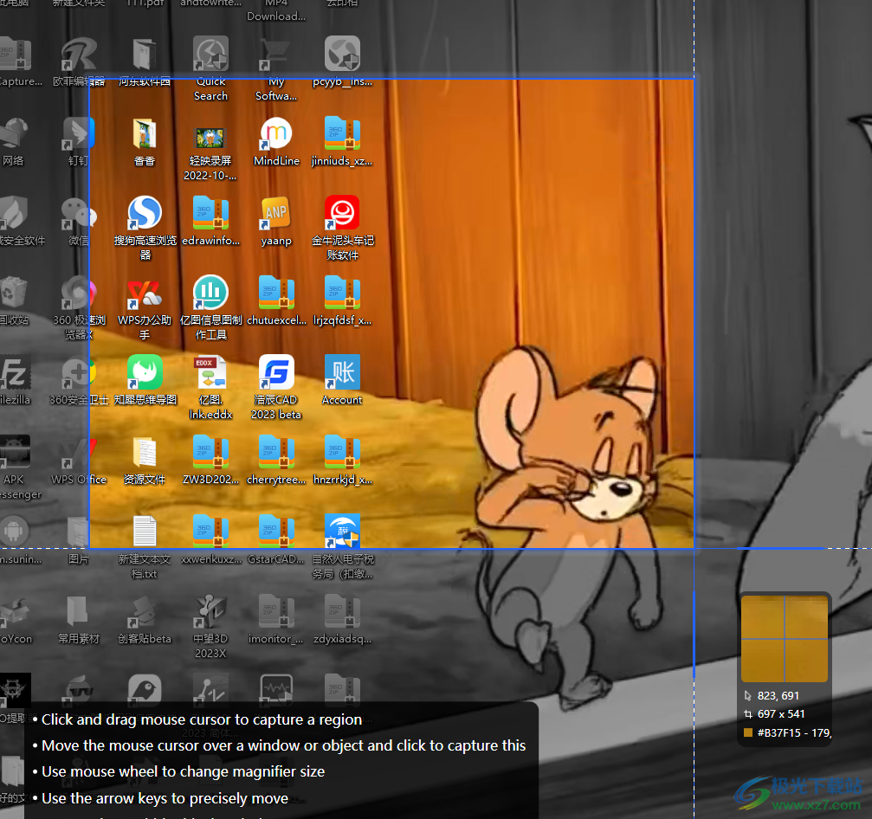Select the xxwenkuxz... zip archive

[x=210, y=532]
